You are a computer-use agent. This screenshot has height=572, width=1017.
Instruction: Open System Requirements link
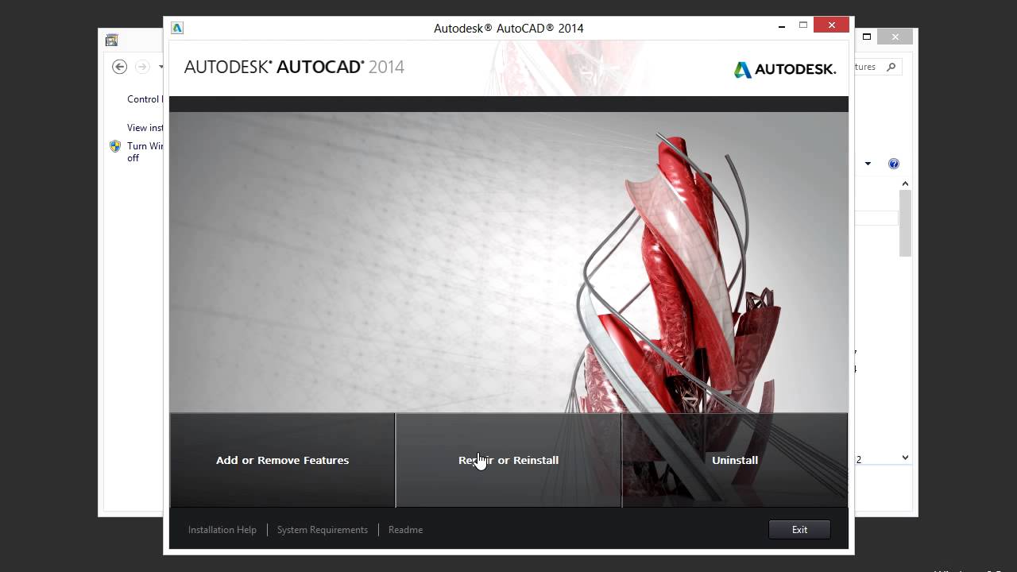point(323,530)
